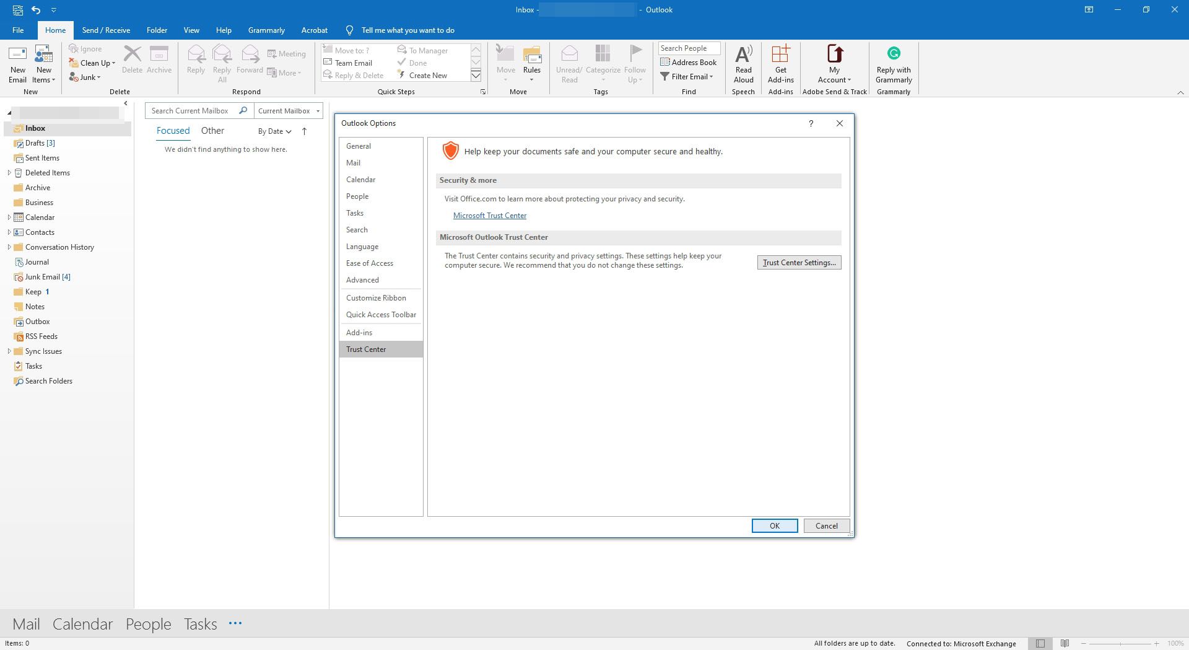Open the Grammarly ribbon tab
Image resolution: width=1189 pixels, height=650 pixels.
point(266,30)
